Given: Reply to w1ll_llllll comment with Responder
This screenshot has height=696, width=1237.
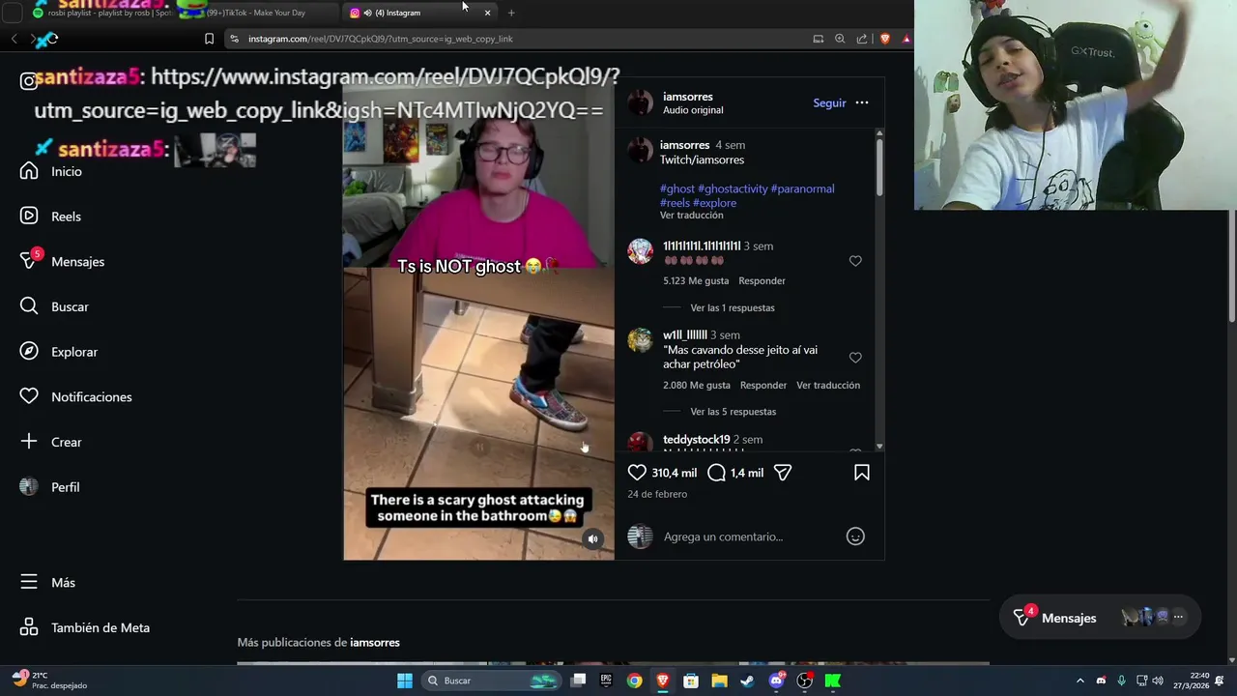Looking at the screenshot, I should coord(763,385).
